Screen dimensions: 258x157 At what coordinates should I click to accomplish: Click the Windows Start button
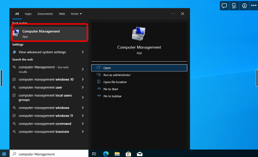[x=4, y=154]
